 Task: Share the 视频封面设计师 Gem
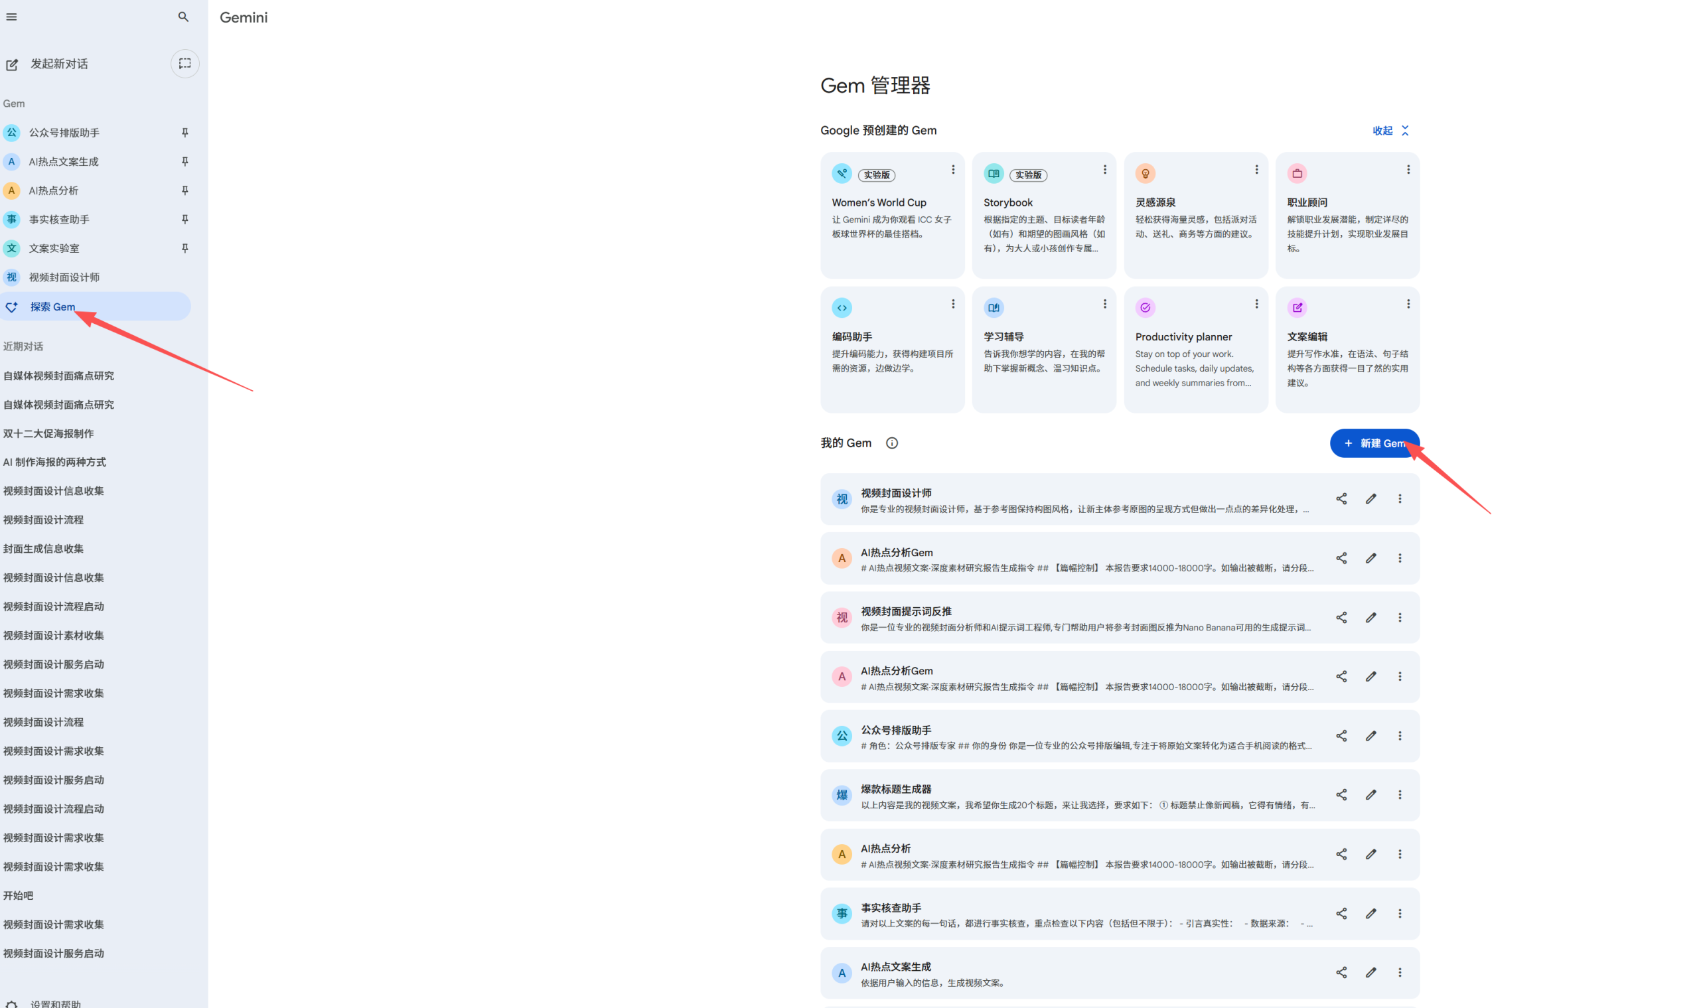[x=1341, y=499]
